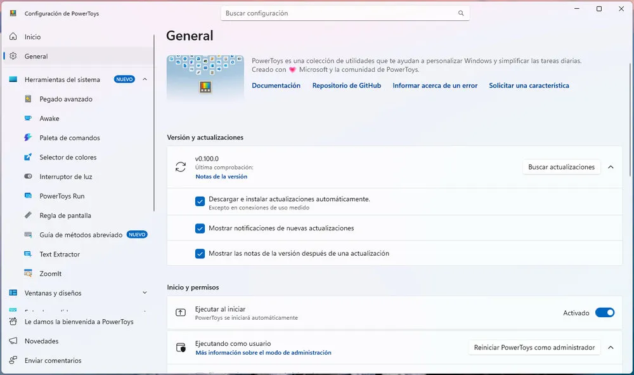Click the search magnifier icon
Image resolution: width=634 pixels, height=375 pixels.
coord(461,13)
